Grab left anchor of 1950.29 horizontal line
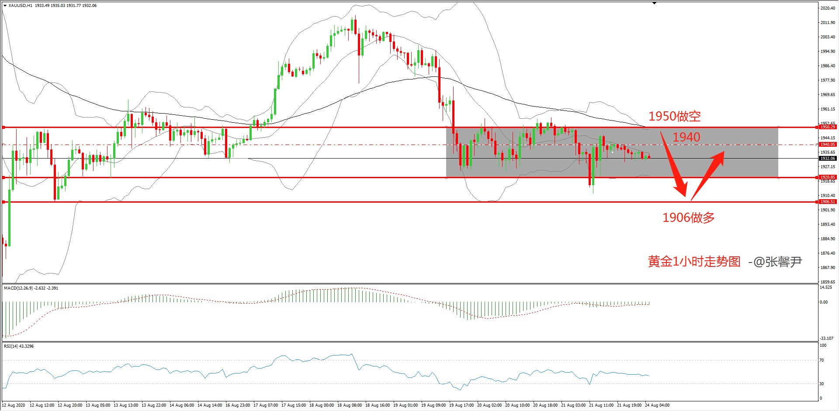839x411 pixels. [x=3, y=127]
